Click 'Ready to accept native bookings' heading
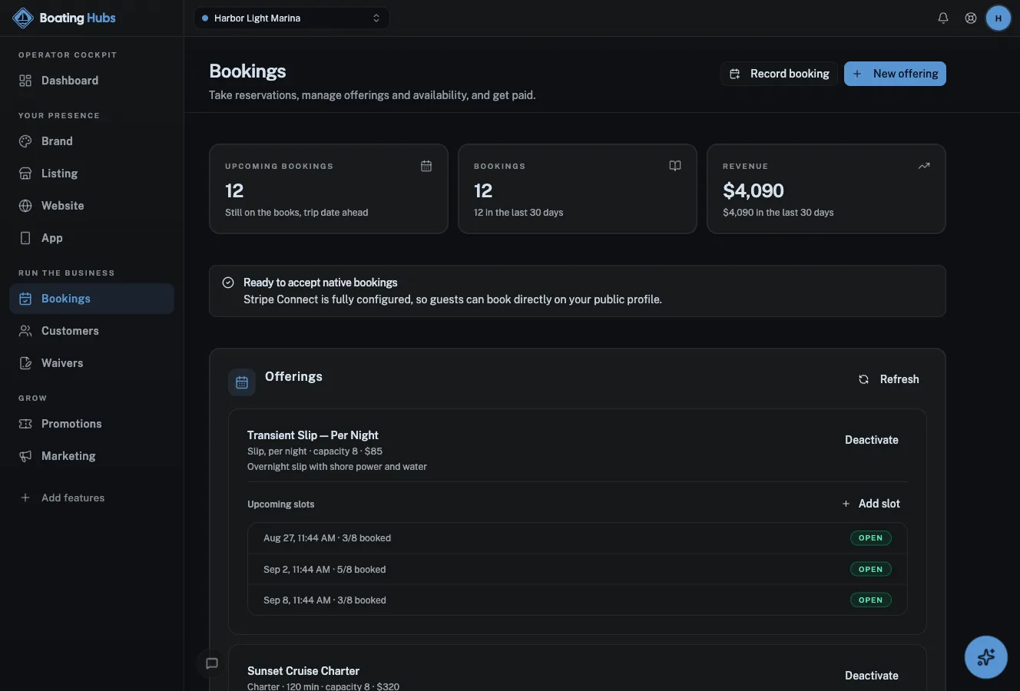Image resolution: width=1020 pixels, height=691 pixels. (320, 283)
